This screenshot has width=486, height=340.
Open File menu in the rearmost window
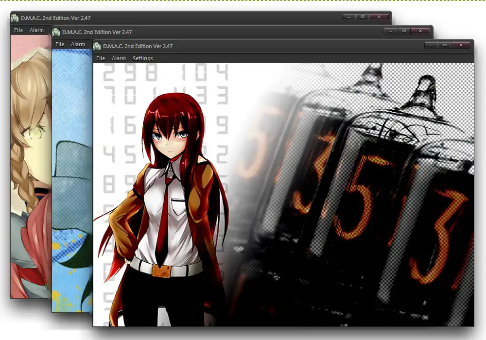point(18,30)
